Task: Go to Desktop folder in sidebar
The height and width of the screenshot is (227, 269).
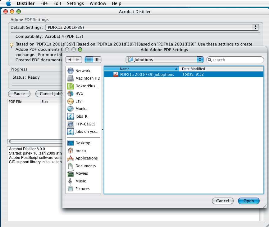Action: (83, 143)
